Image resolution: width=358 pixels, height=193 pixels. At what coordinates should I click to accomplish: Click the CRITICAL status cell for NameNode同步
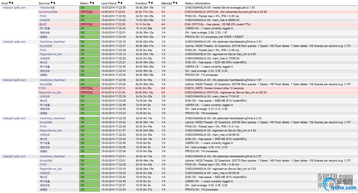point(89,12)
